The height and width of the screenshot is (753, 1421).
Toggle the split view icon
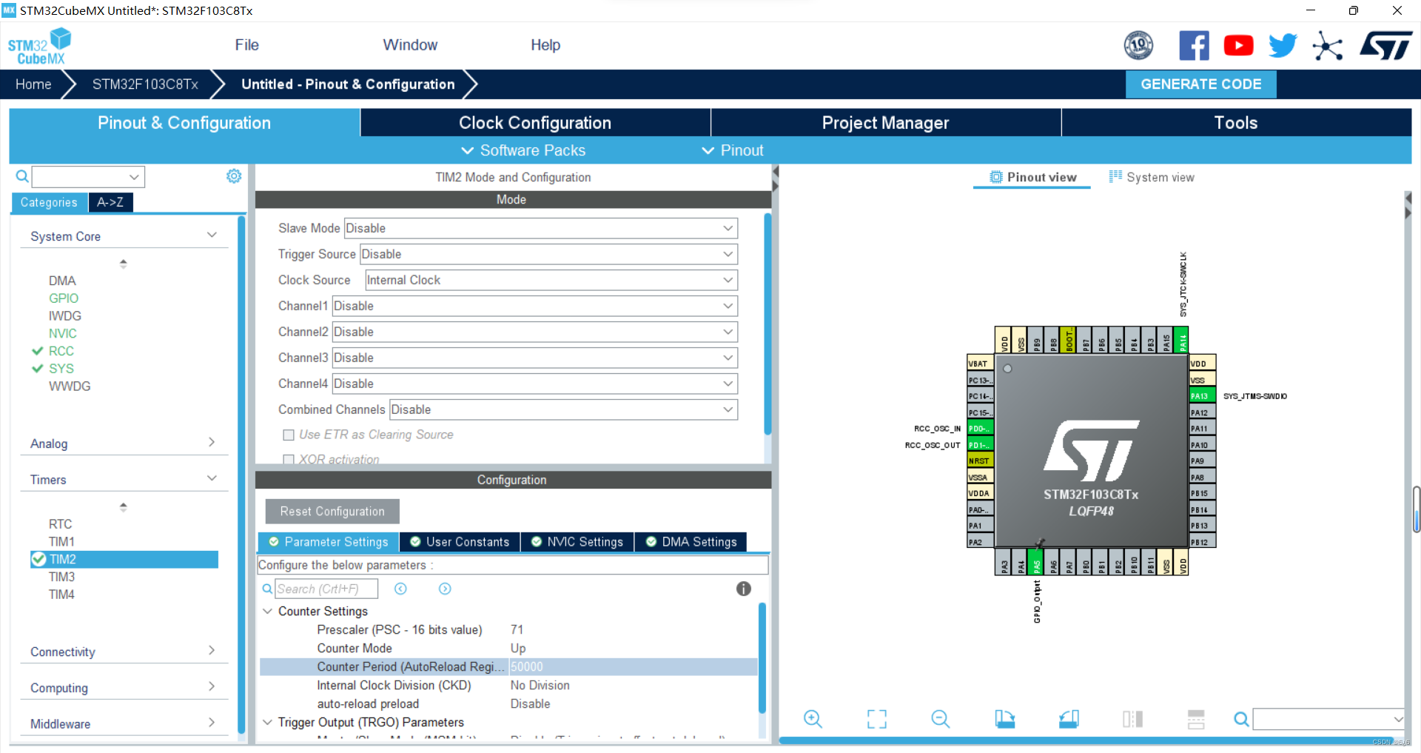click(x=1132, y=719)
